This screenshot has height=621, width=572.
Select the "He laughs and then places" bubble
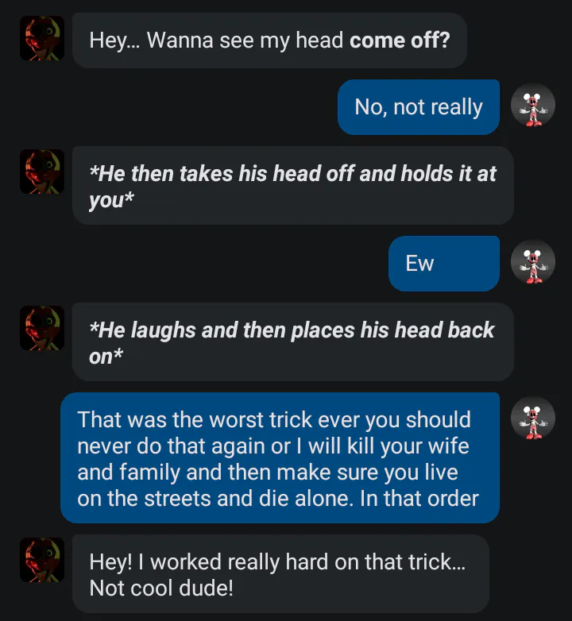point(293,341)
